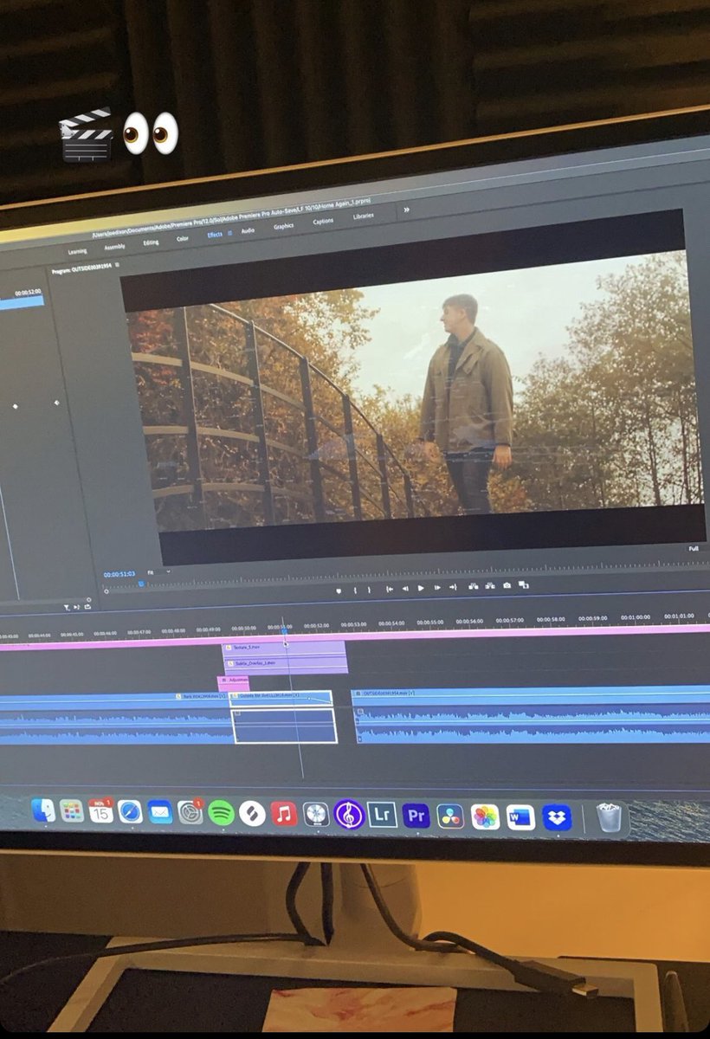Open Calendar from the dock

[100, 811]
